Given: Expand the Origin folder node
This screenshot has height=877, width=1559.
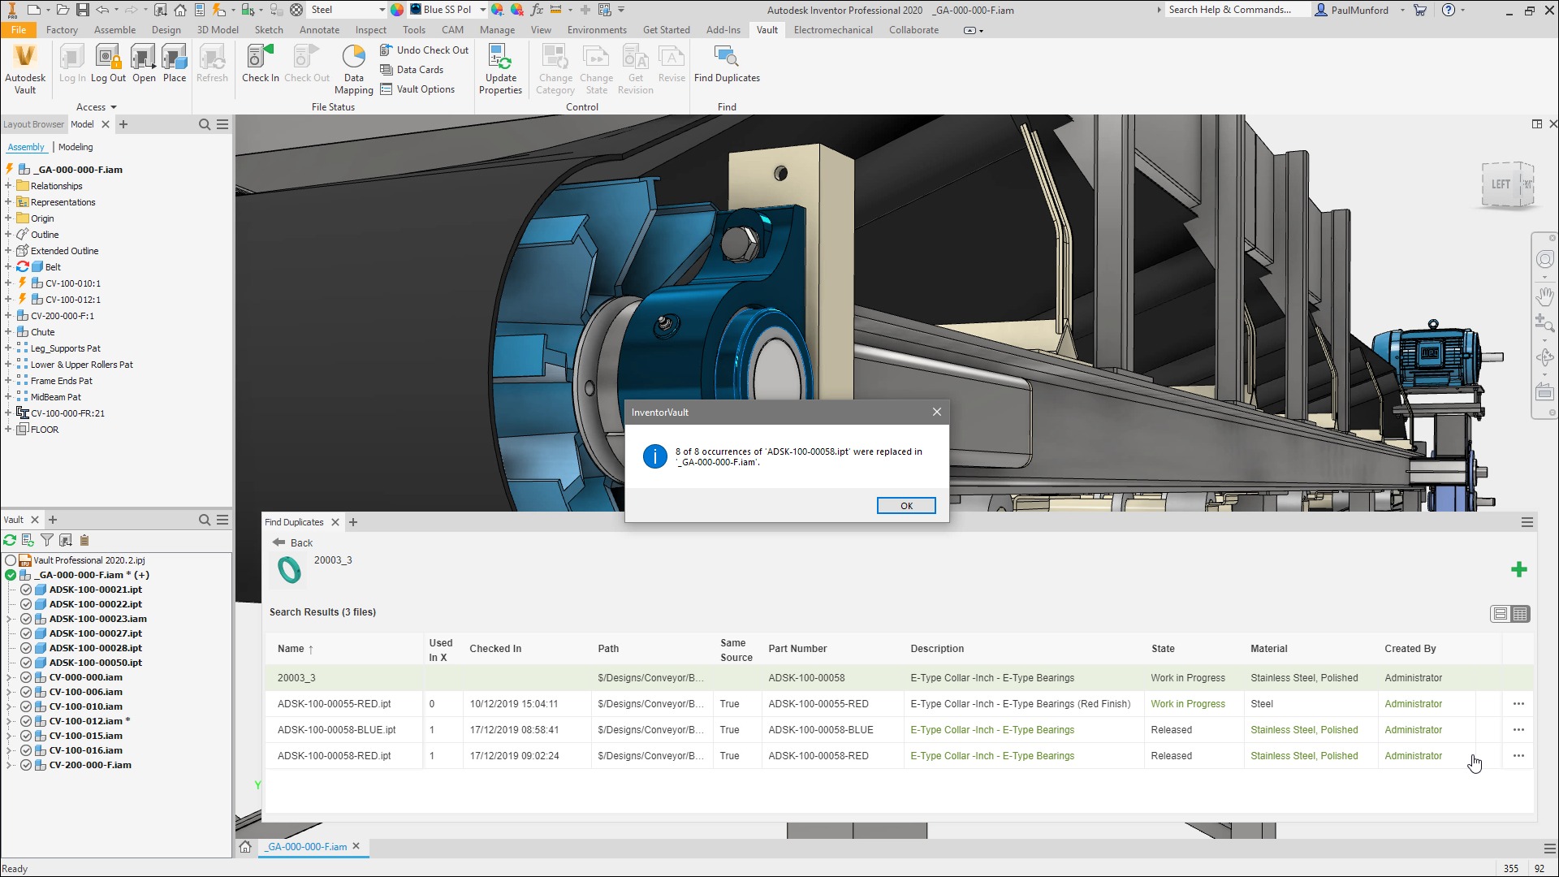Looking at the screenshot, I should [8, 218].
